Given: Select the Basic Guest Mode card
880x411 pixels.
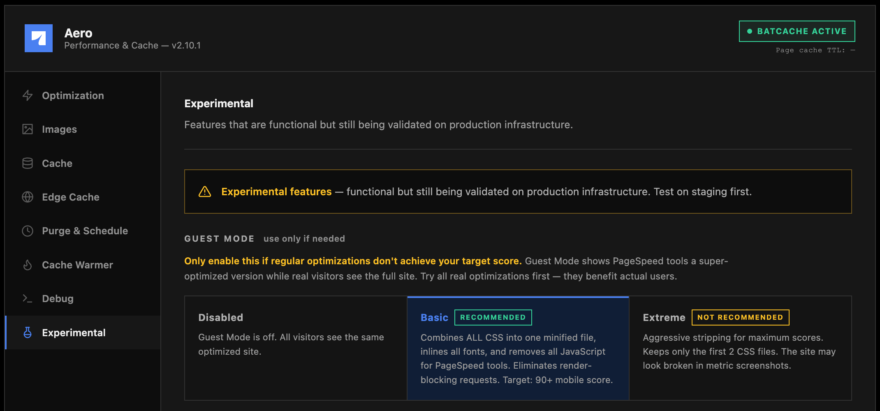Looking at the screenshot, I should [518, 348].
